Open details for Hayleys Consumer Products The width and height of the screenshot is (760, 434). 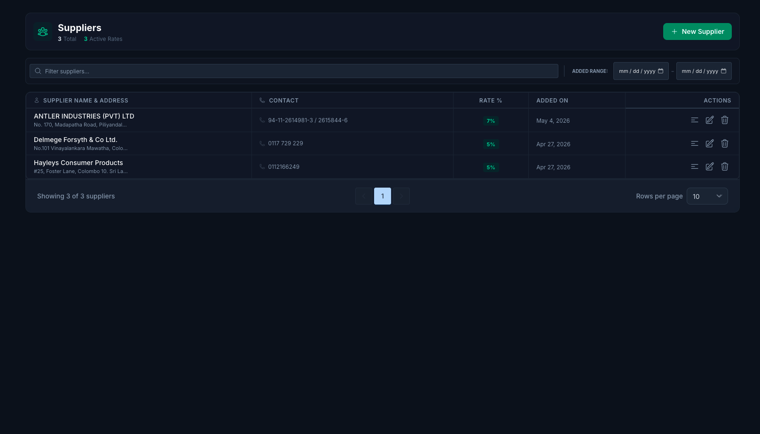tap(694, 166)
